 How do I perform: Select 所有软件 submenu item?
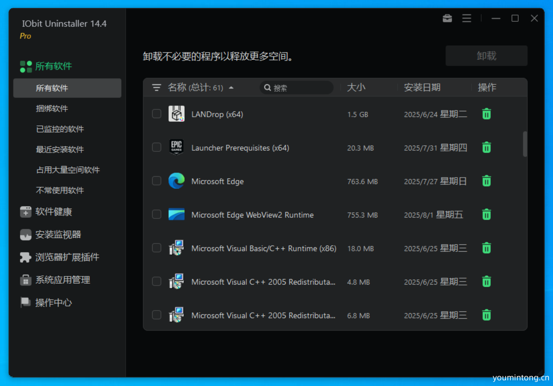click(67, 88)
